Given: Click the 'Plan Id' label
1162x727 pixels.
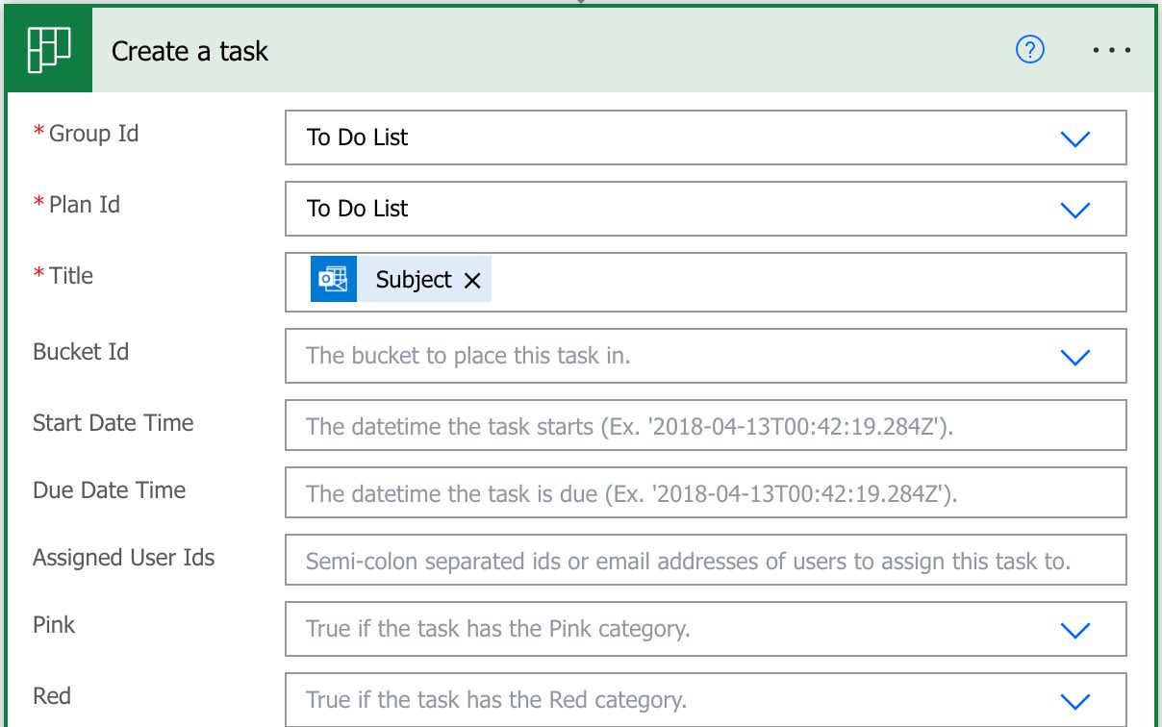Looking at the screenshot, I should 85,205.
